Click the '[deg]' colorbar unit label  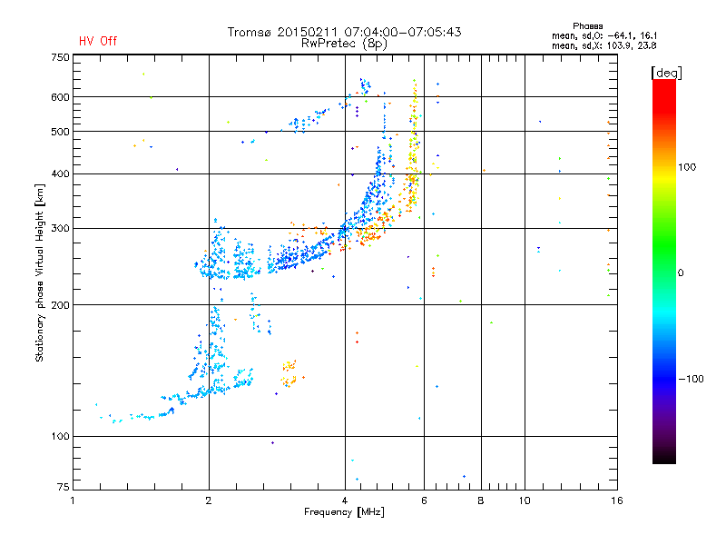666,73
